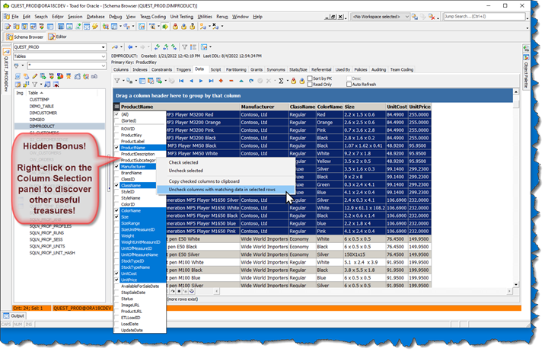Click the data grid vertical scrollbar down arrow
Viewport: 548px width, 355px height.
click(516, 285)
